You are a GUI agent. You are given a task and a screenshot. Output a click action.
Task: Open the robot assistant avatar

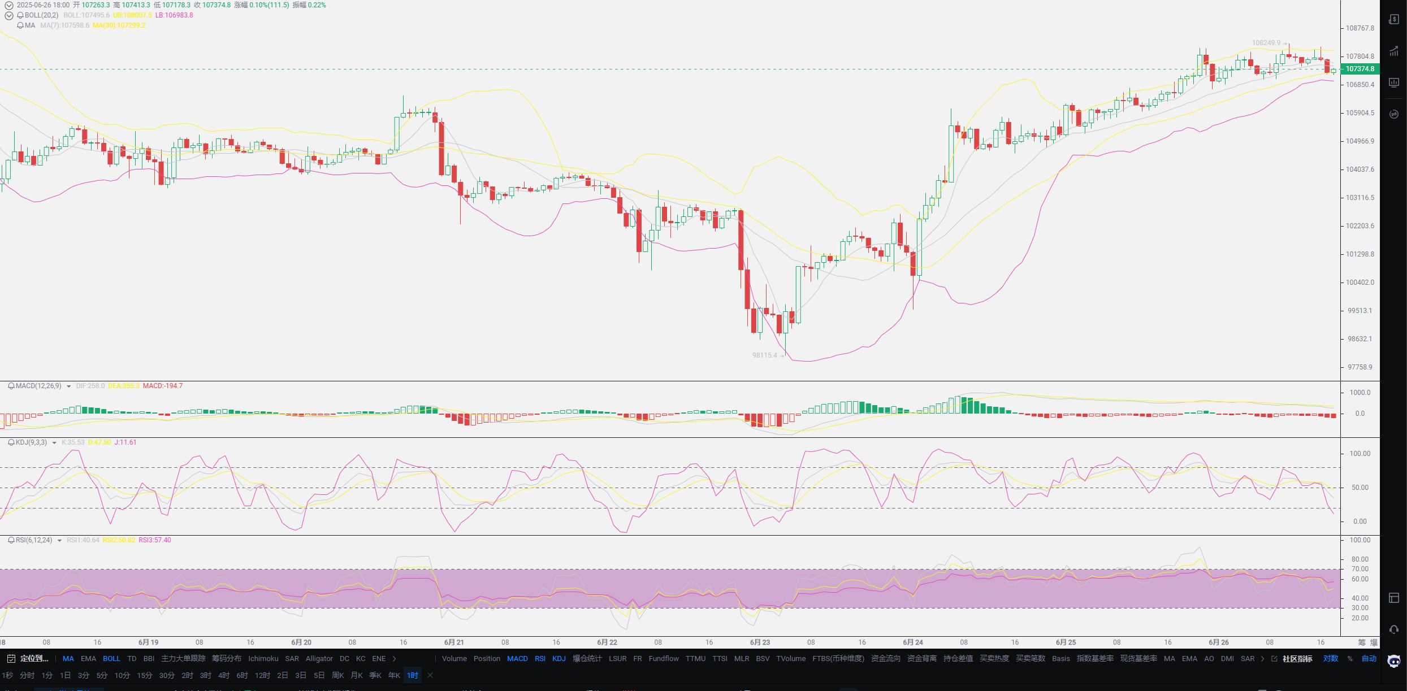tap(1394, 660)
